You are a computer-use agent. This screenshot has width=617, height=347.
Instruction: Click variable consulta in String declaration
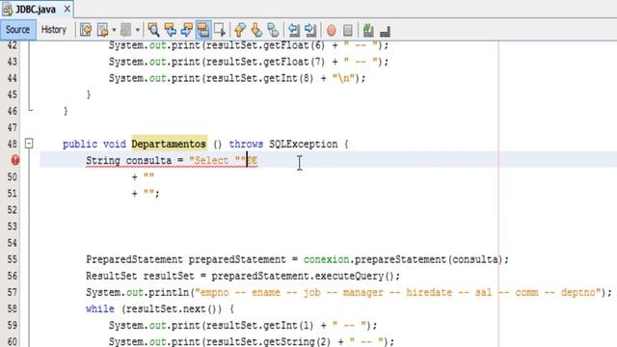[x=148, y=161]
